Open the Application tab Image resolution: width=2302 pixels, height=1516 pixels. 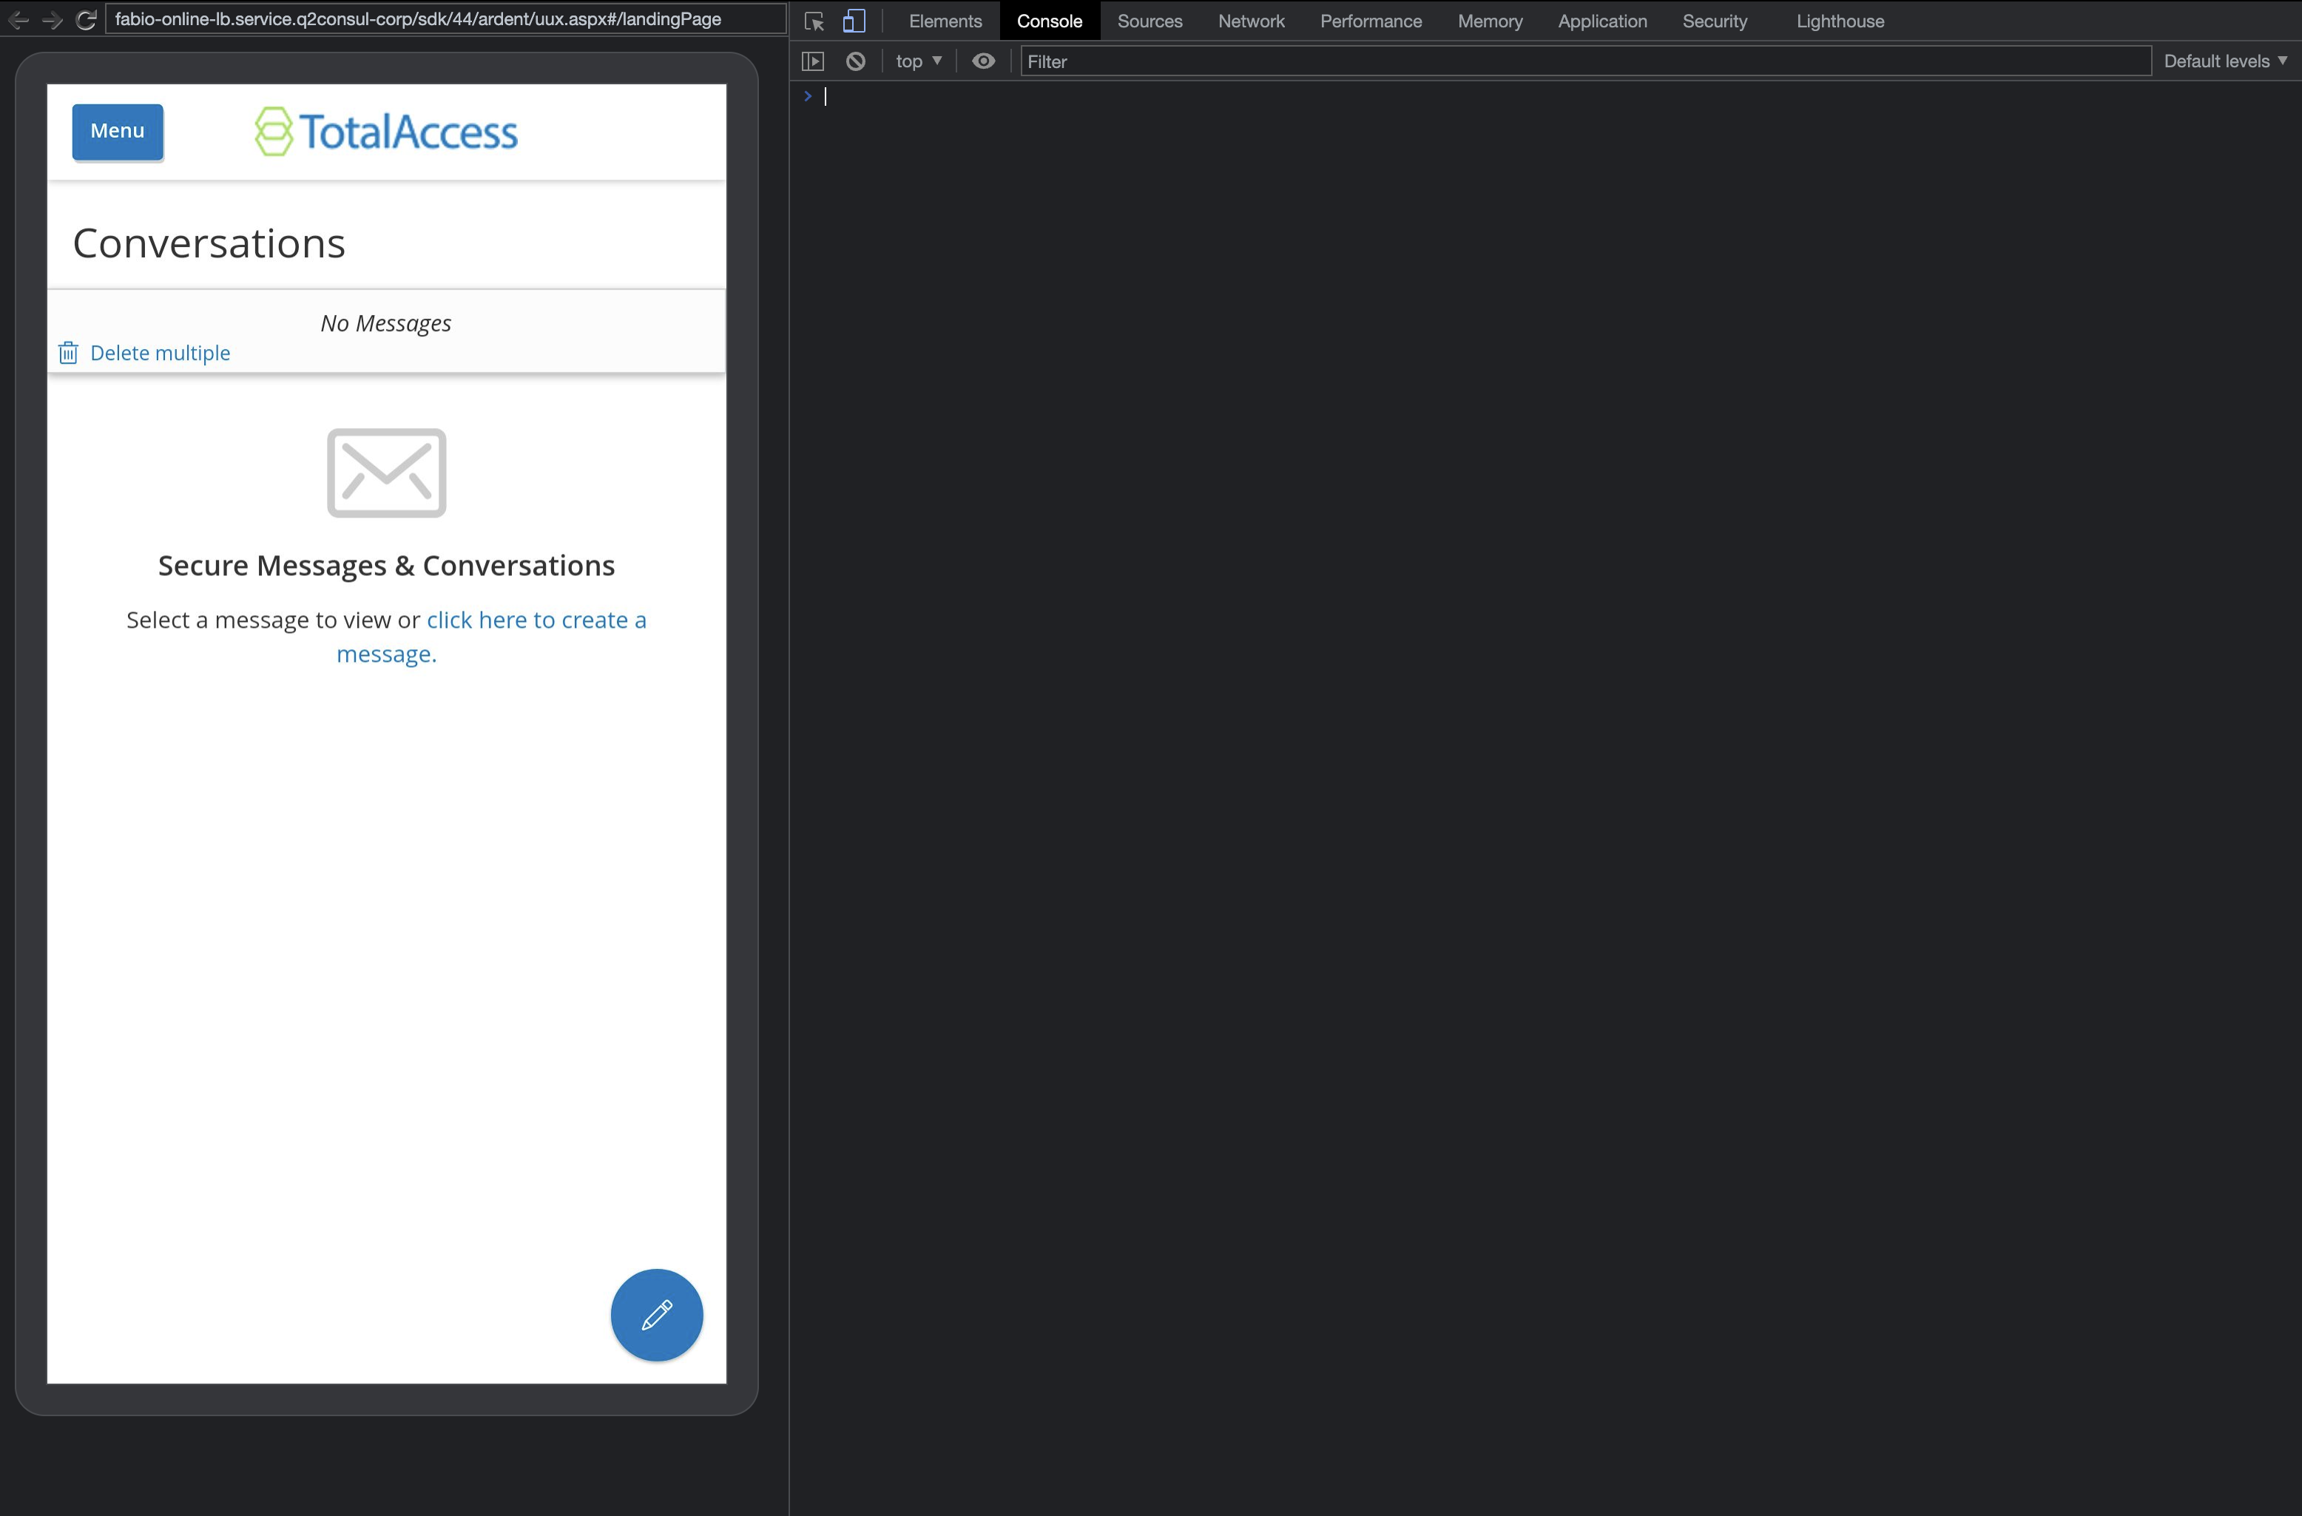tap(1601, 21)
